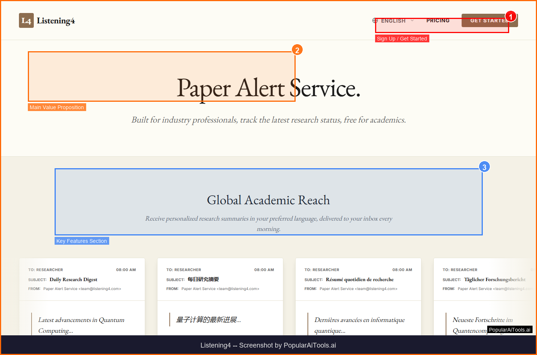The image size is (537, 355).
Task: Click the blue number 3 annotation badge
Action: tap(484, 167)
